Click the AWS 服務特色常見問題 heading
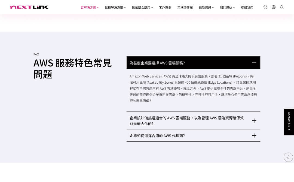Image resolution: width=294 pixels, height=182 pixels. click(x=72, y=68)
